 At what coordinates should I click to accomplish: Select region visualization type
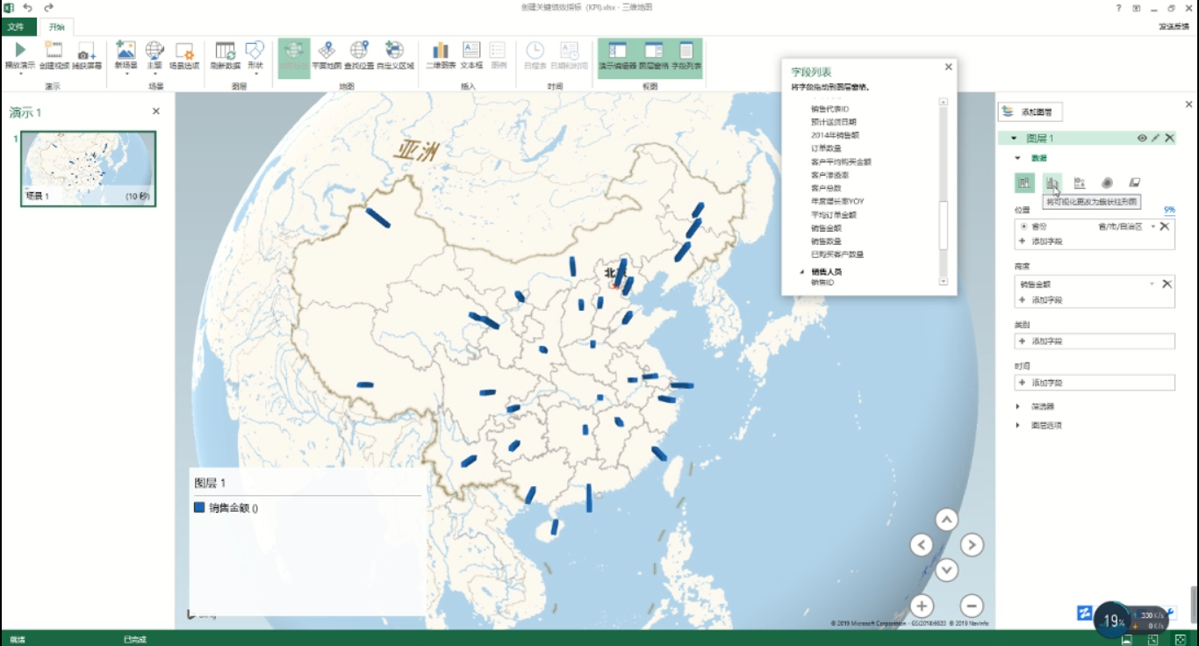(1134, 183)
